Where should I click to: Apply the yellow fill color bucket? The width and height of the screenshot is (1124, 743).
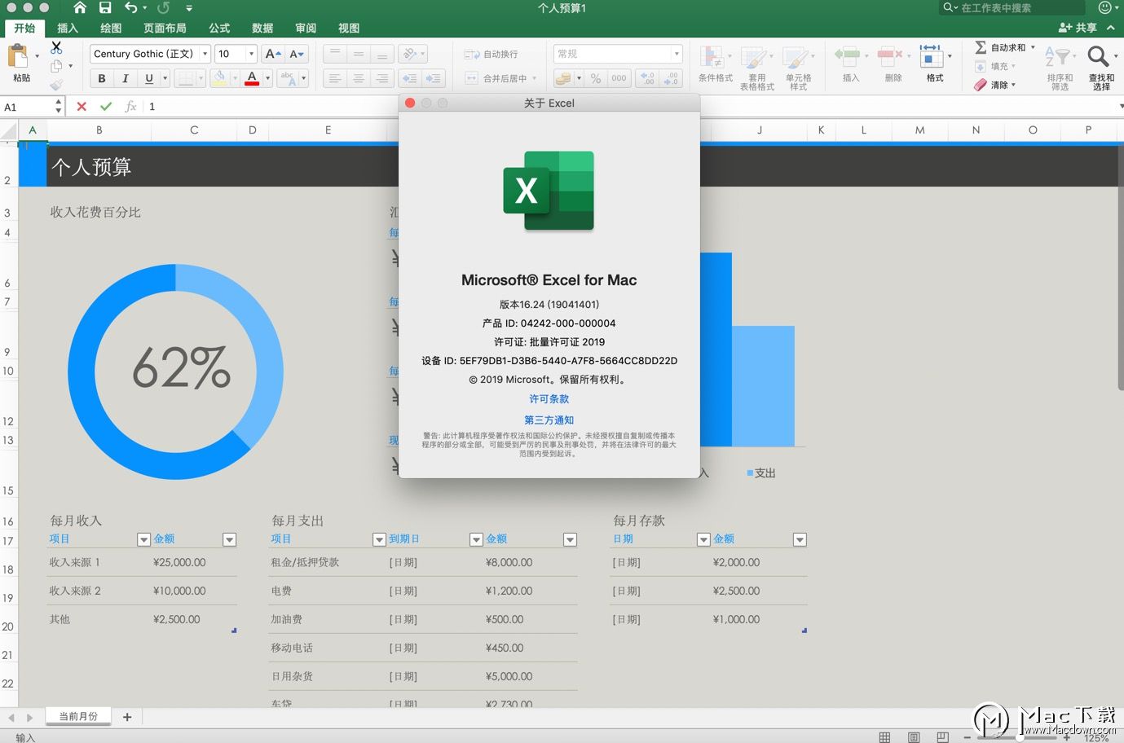219,78
